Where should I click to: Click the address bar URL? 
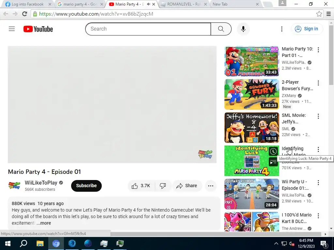point(96,14)
